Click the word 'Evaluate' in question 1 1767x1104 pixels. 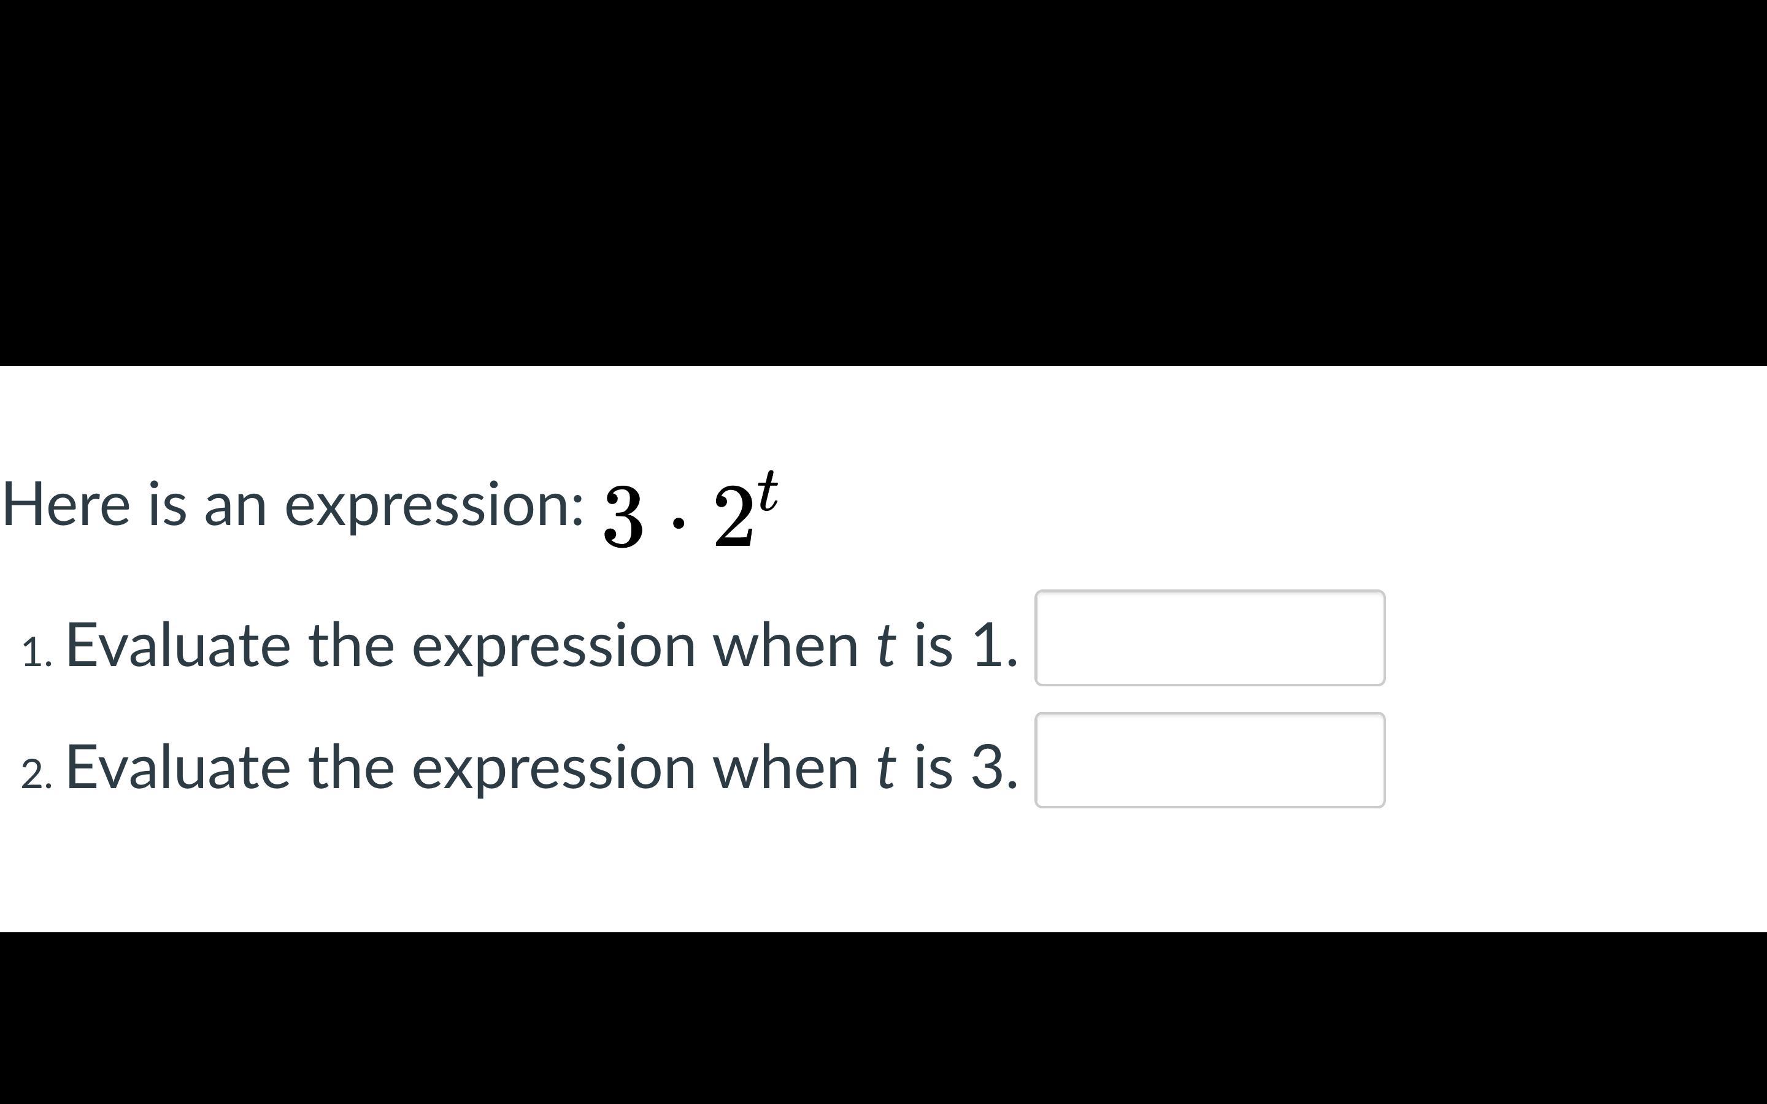point(178,645)
